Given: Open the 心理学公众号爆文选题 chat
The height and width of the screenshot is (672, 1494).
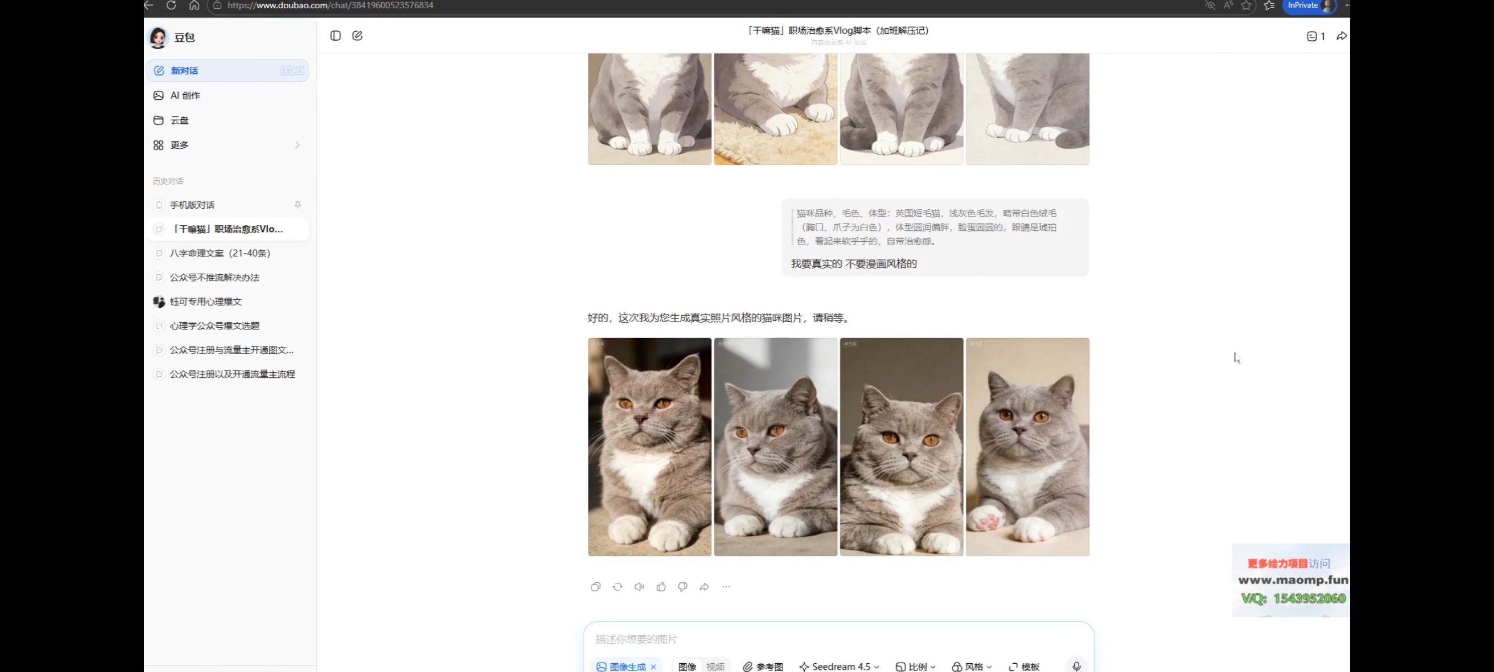Looking at the screenshot, I should pyautogui.click(x=228, y=326).
